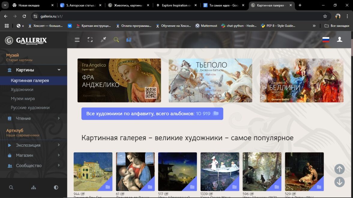Click the collapse arrows icon in toolbar

(103, 40)
